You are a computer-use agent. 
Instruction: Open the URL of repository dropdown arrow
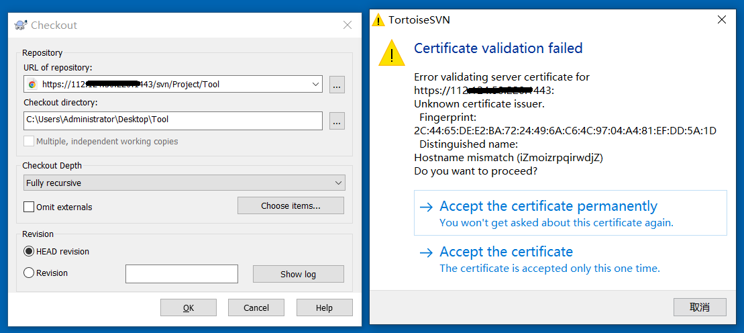pos(316,85)
